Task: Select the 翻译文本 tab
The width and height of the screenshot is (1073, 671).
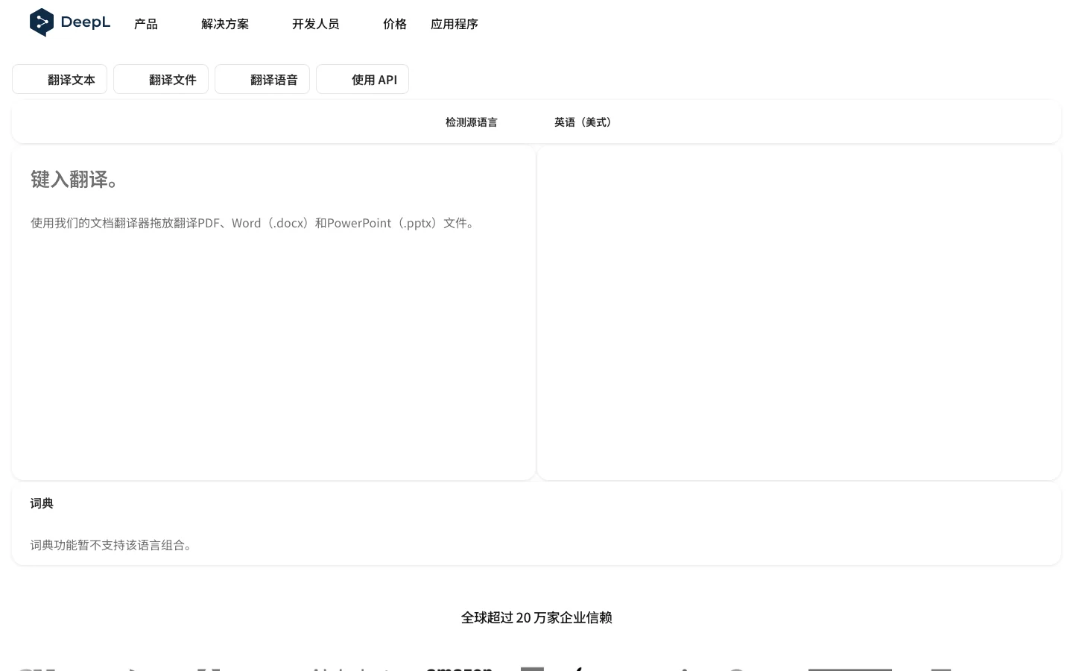Action: point(60,79)
